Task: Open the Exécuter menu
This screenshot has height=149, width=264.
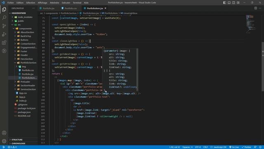Action: [x=66, y=2]
